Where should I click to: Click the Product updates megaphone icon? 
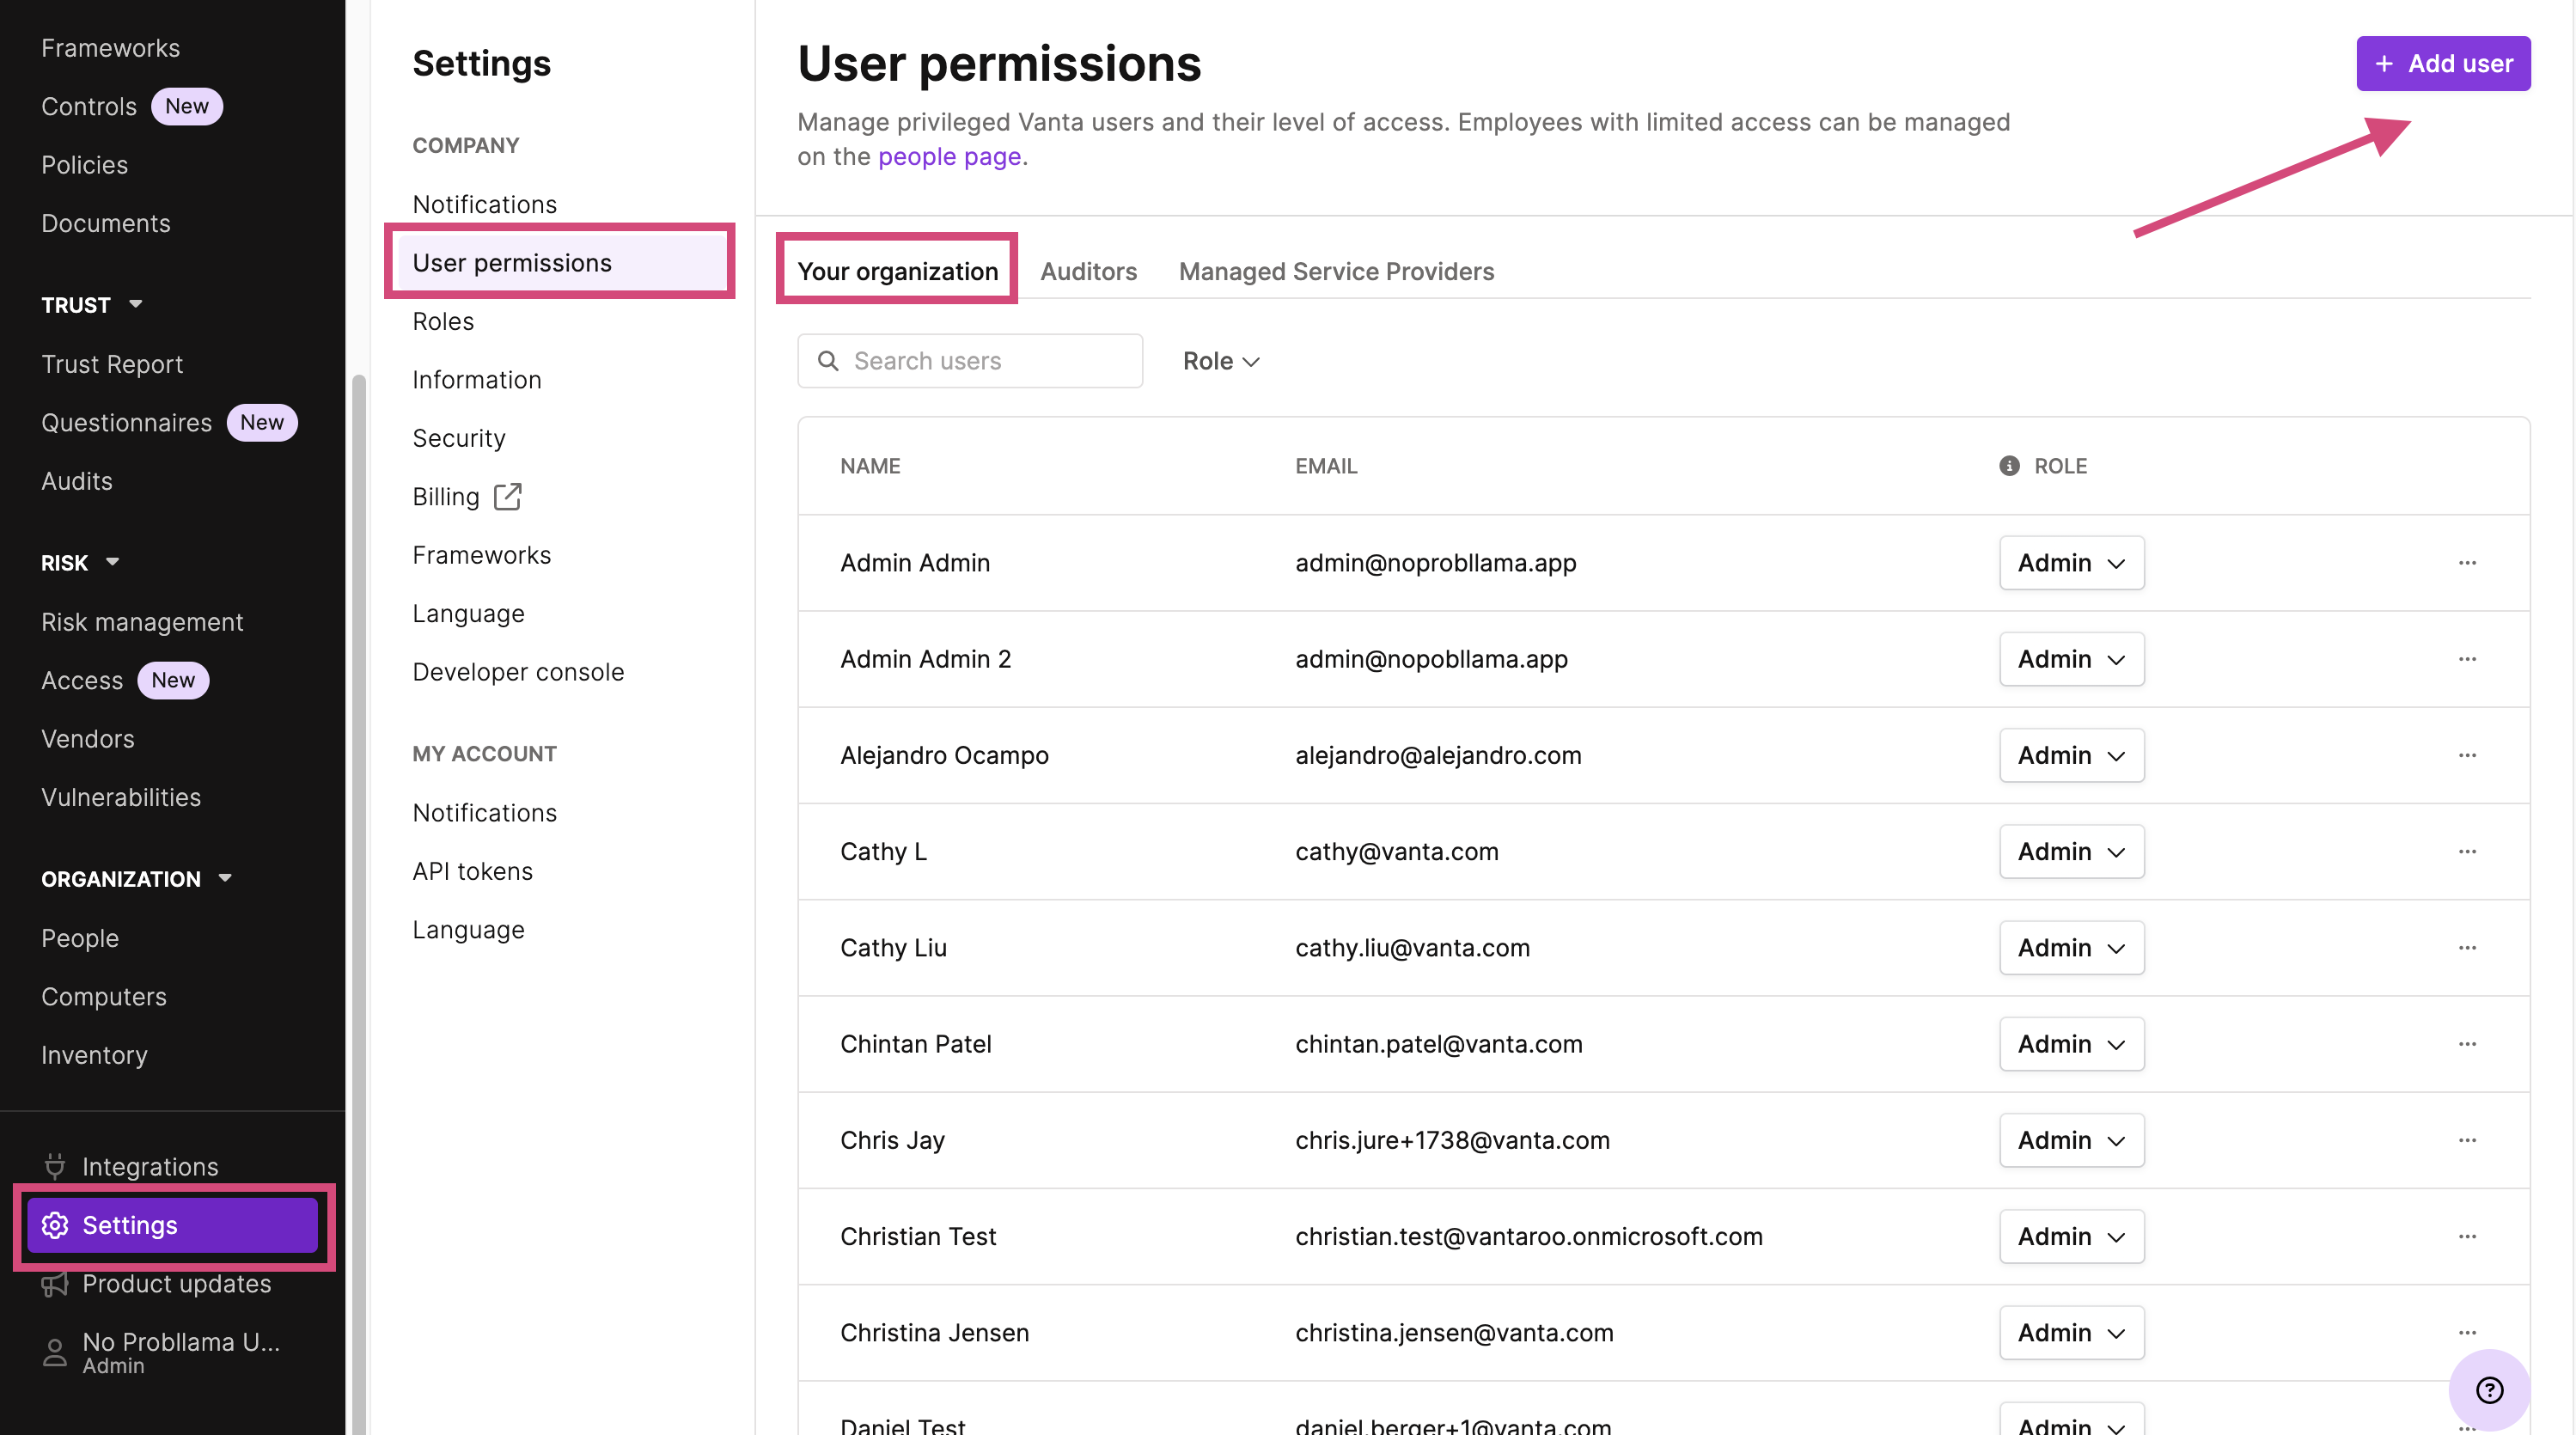[55, 1283]
